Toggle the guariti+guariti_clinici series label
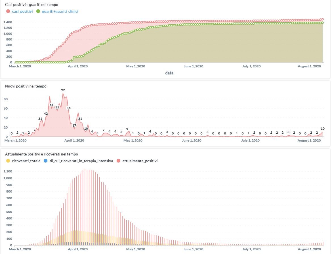This screenshot has width=332, height=254. click(x=60, y=11)
